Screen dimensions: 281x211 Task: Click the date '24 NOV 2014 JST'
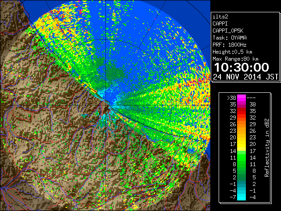point(245,77)
